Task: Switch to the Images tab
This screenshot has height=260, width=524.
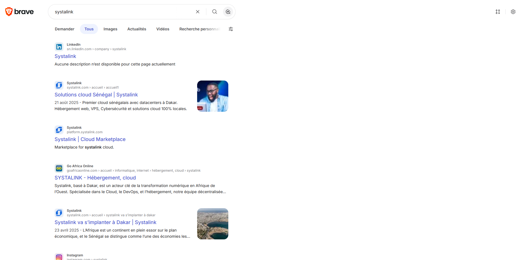Action: [111, 29]
